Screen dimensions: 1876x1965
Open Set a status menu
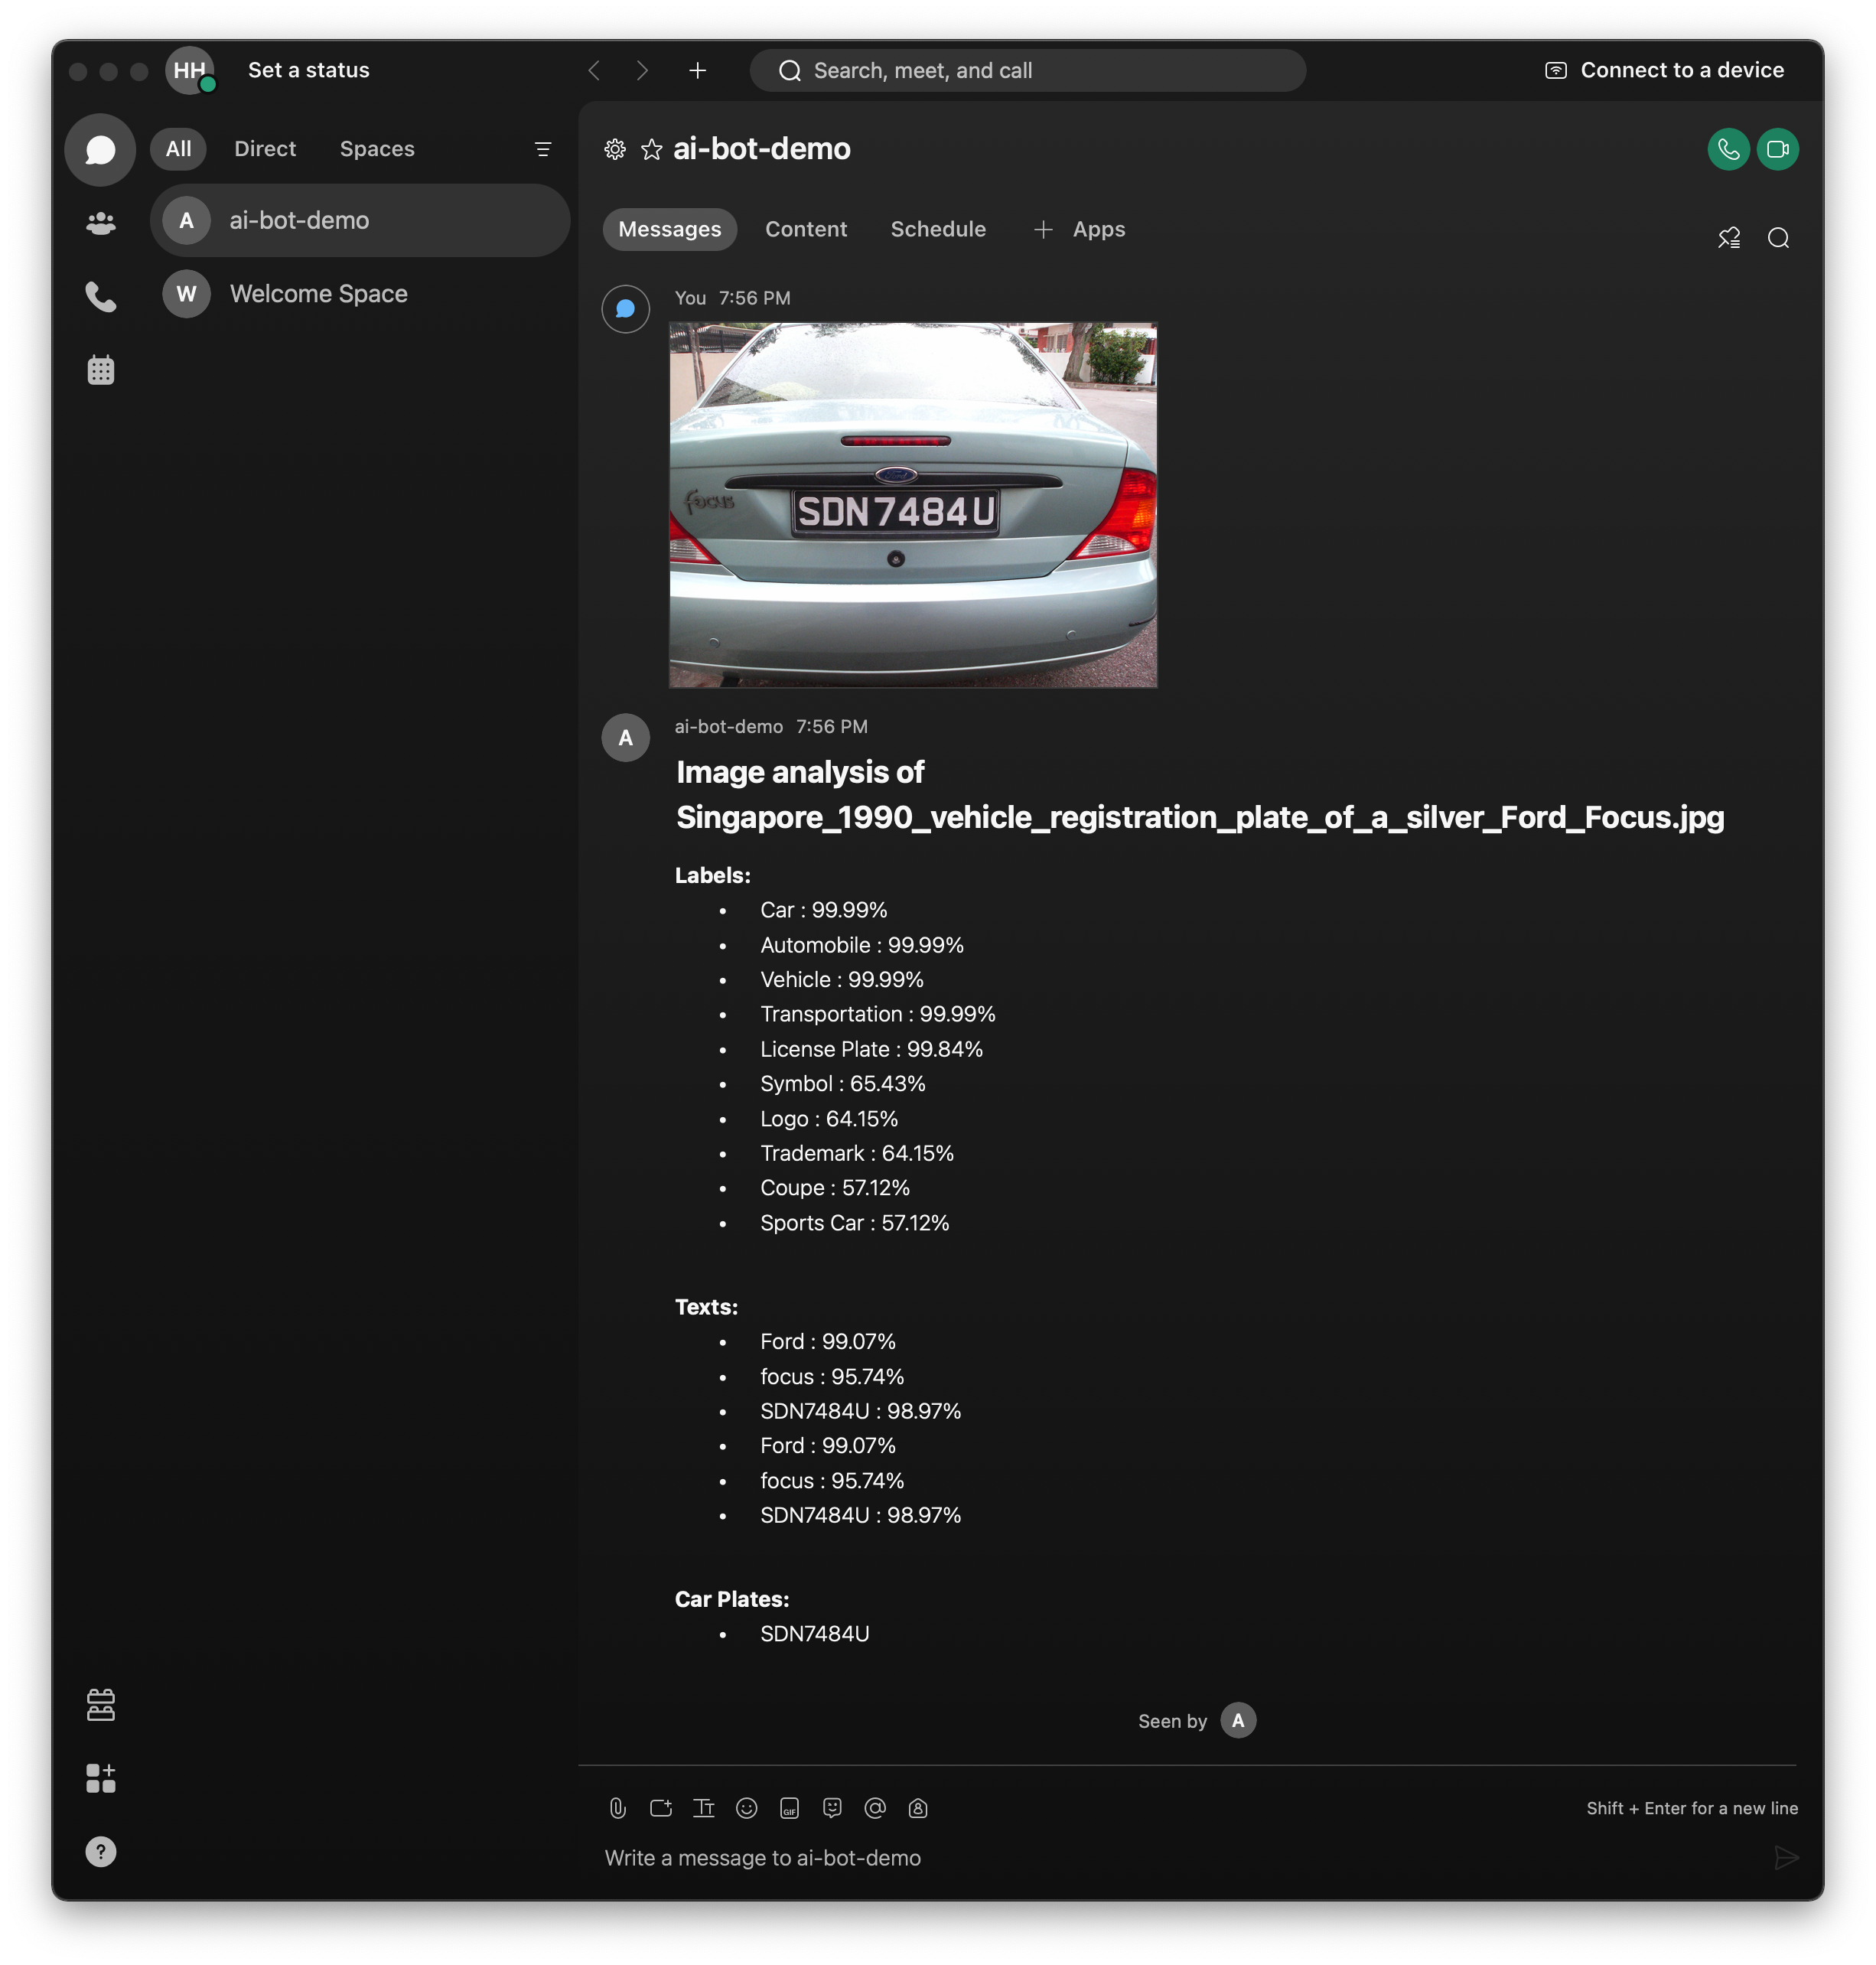[x=308, y=70]
